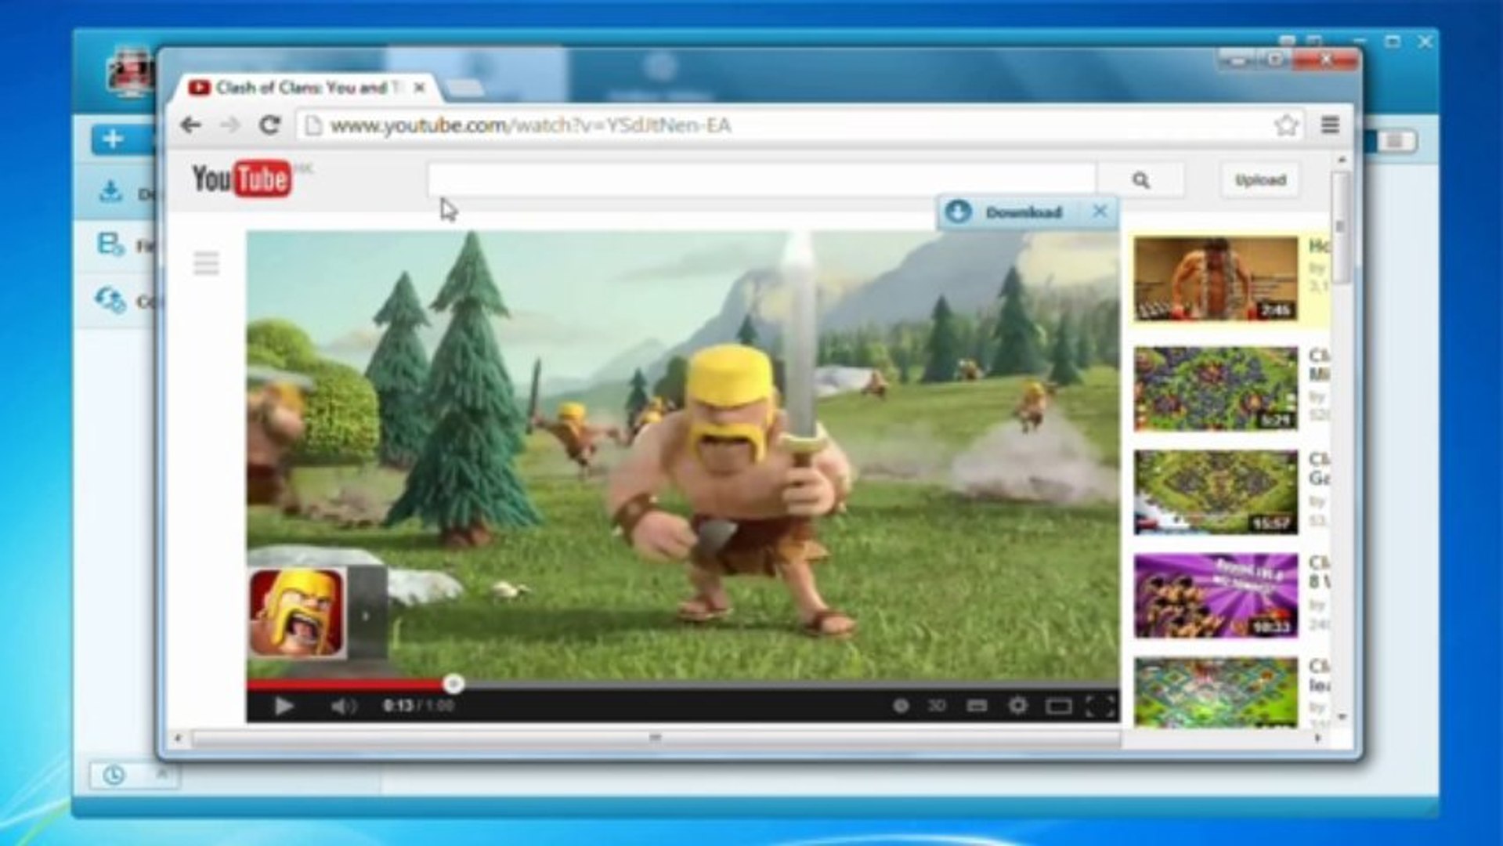The image size is (1503, 846).
Task: Reload the page with the refresh icon
Action: click(269, 124)
